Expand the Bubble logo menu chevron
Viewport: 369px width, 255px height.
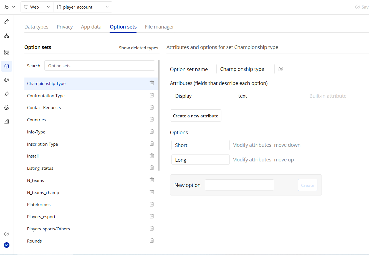point(14,7)
